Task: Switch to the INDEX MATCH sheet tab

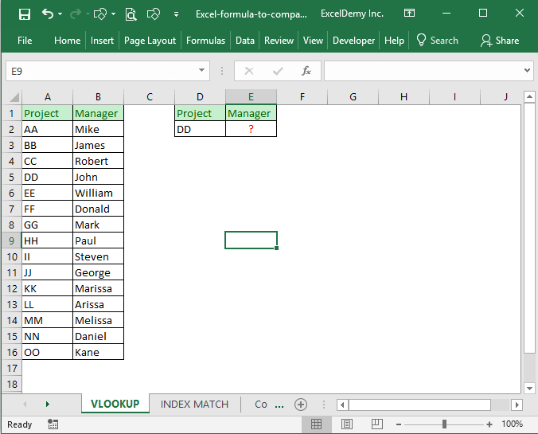Action: tap(194, 404)
